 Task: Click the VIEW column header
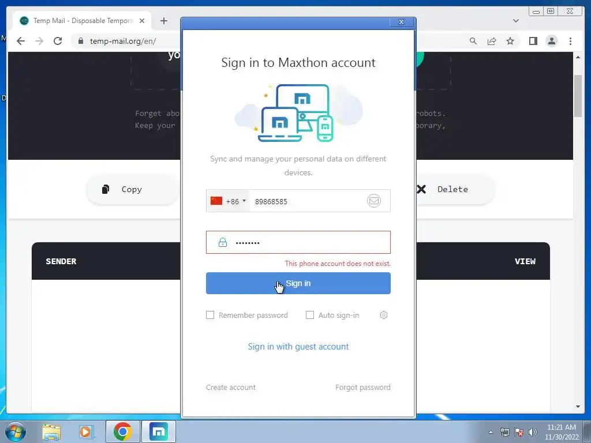tap(525, 261)
